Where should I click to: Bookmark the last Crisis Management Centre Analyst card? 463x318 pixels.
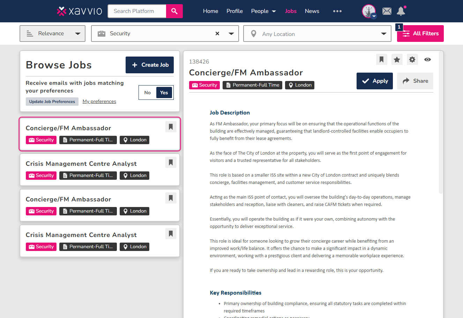pyautogui.click(x=171, y=234)
